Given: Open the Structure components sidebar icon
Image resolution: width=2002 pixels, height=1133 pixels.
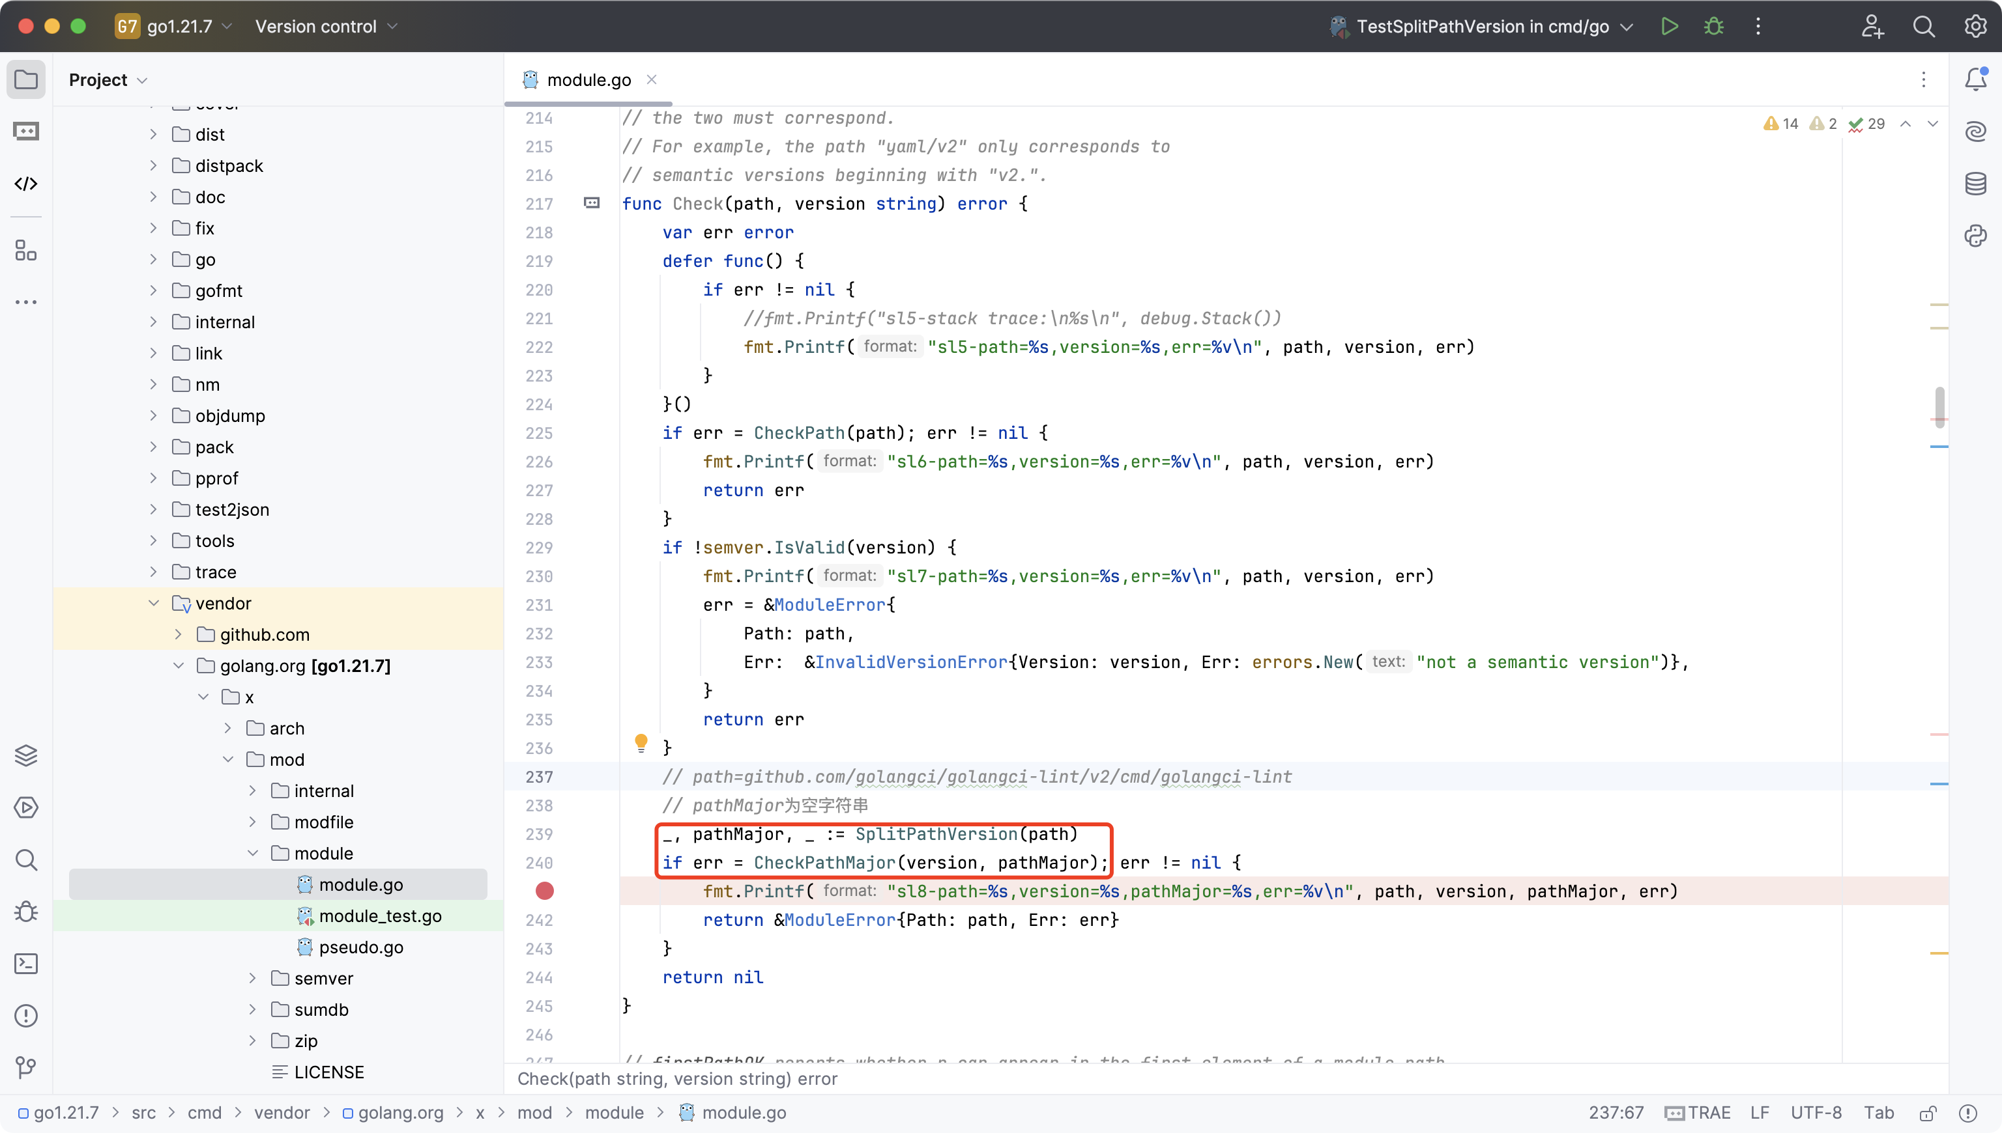Looking at the screenshot, I should coord(25,250).
